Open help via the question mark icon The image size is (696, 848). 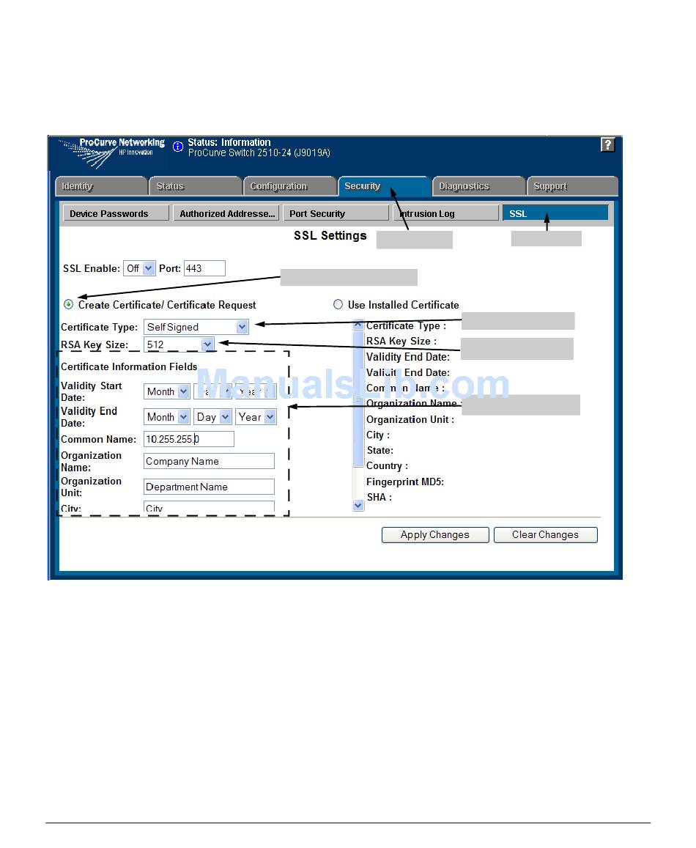607,144
